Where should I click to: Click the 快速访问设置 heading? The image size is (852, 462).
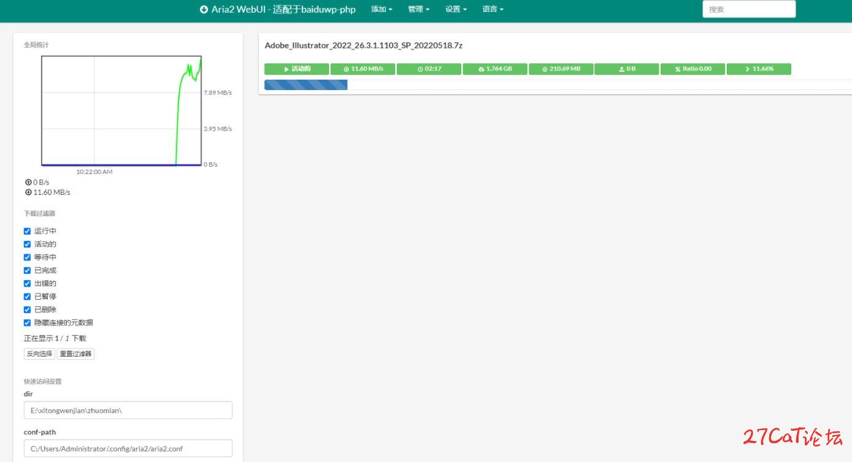pyautogui.click(x=42, y=381)
